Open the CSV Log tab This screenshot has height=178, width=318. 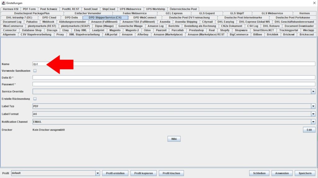click(252, 26)
